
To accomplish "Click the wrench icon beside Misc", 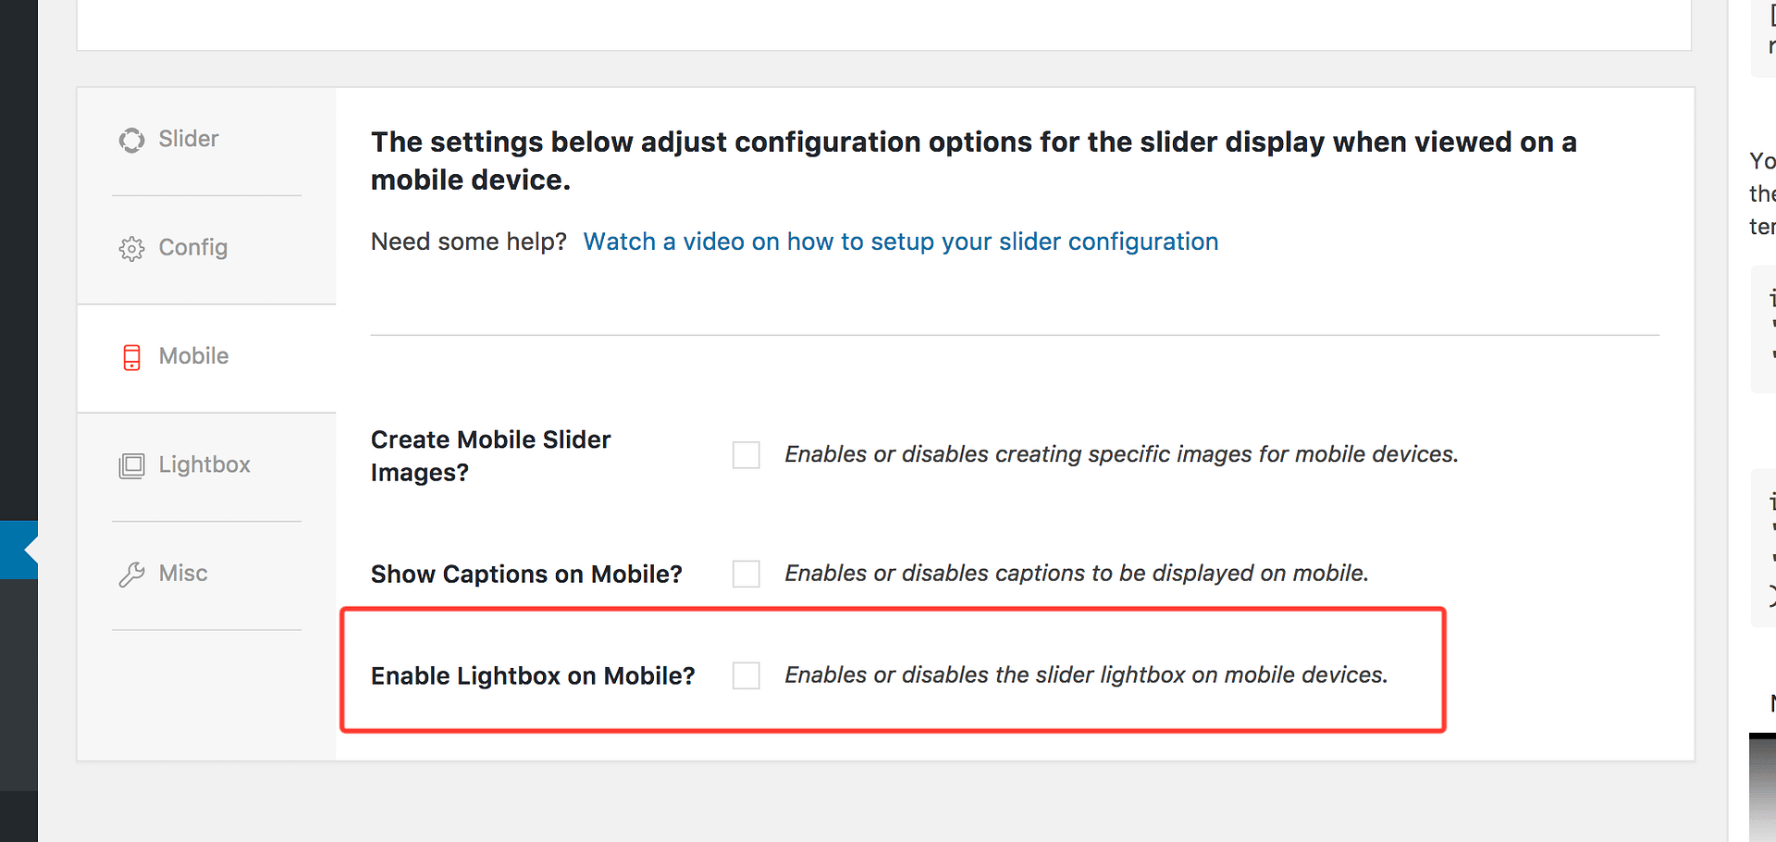I will point(131,575).
